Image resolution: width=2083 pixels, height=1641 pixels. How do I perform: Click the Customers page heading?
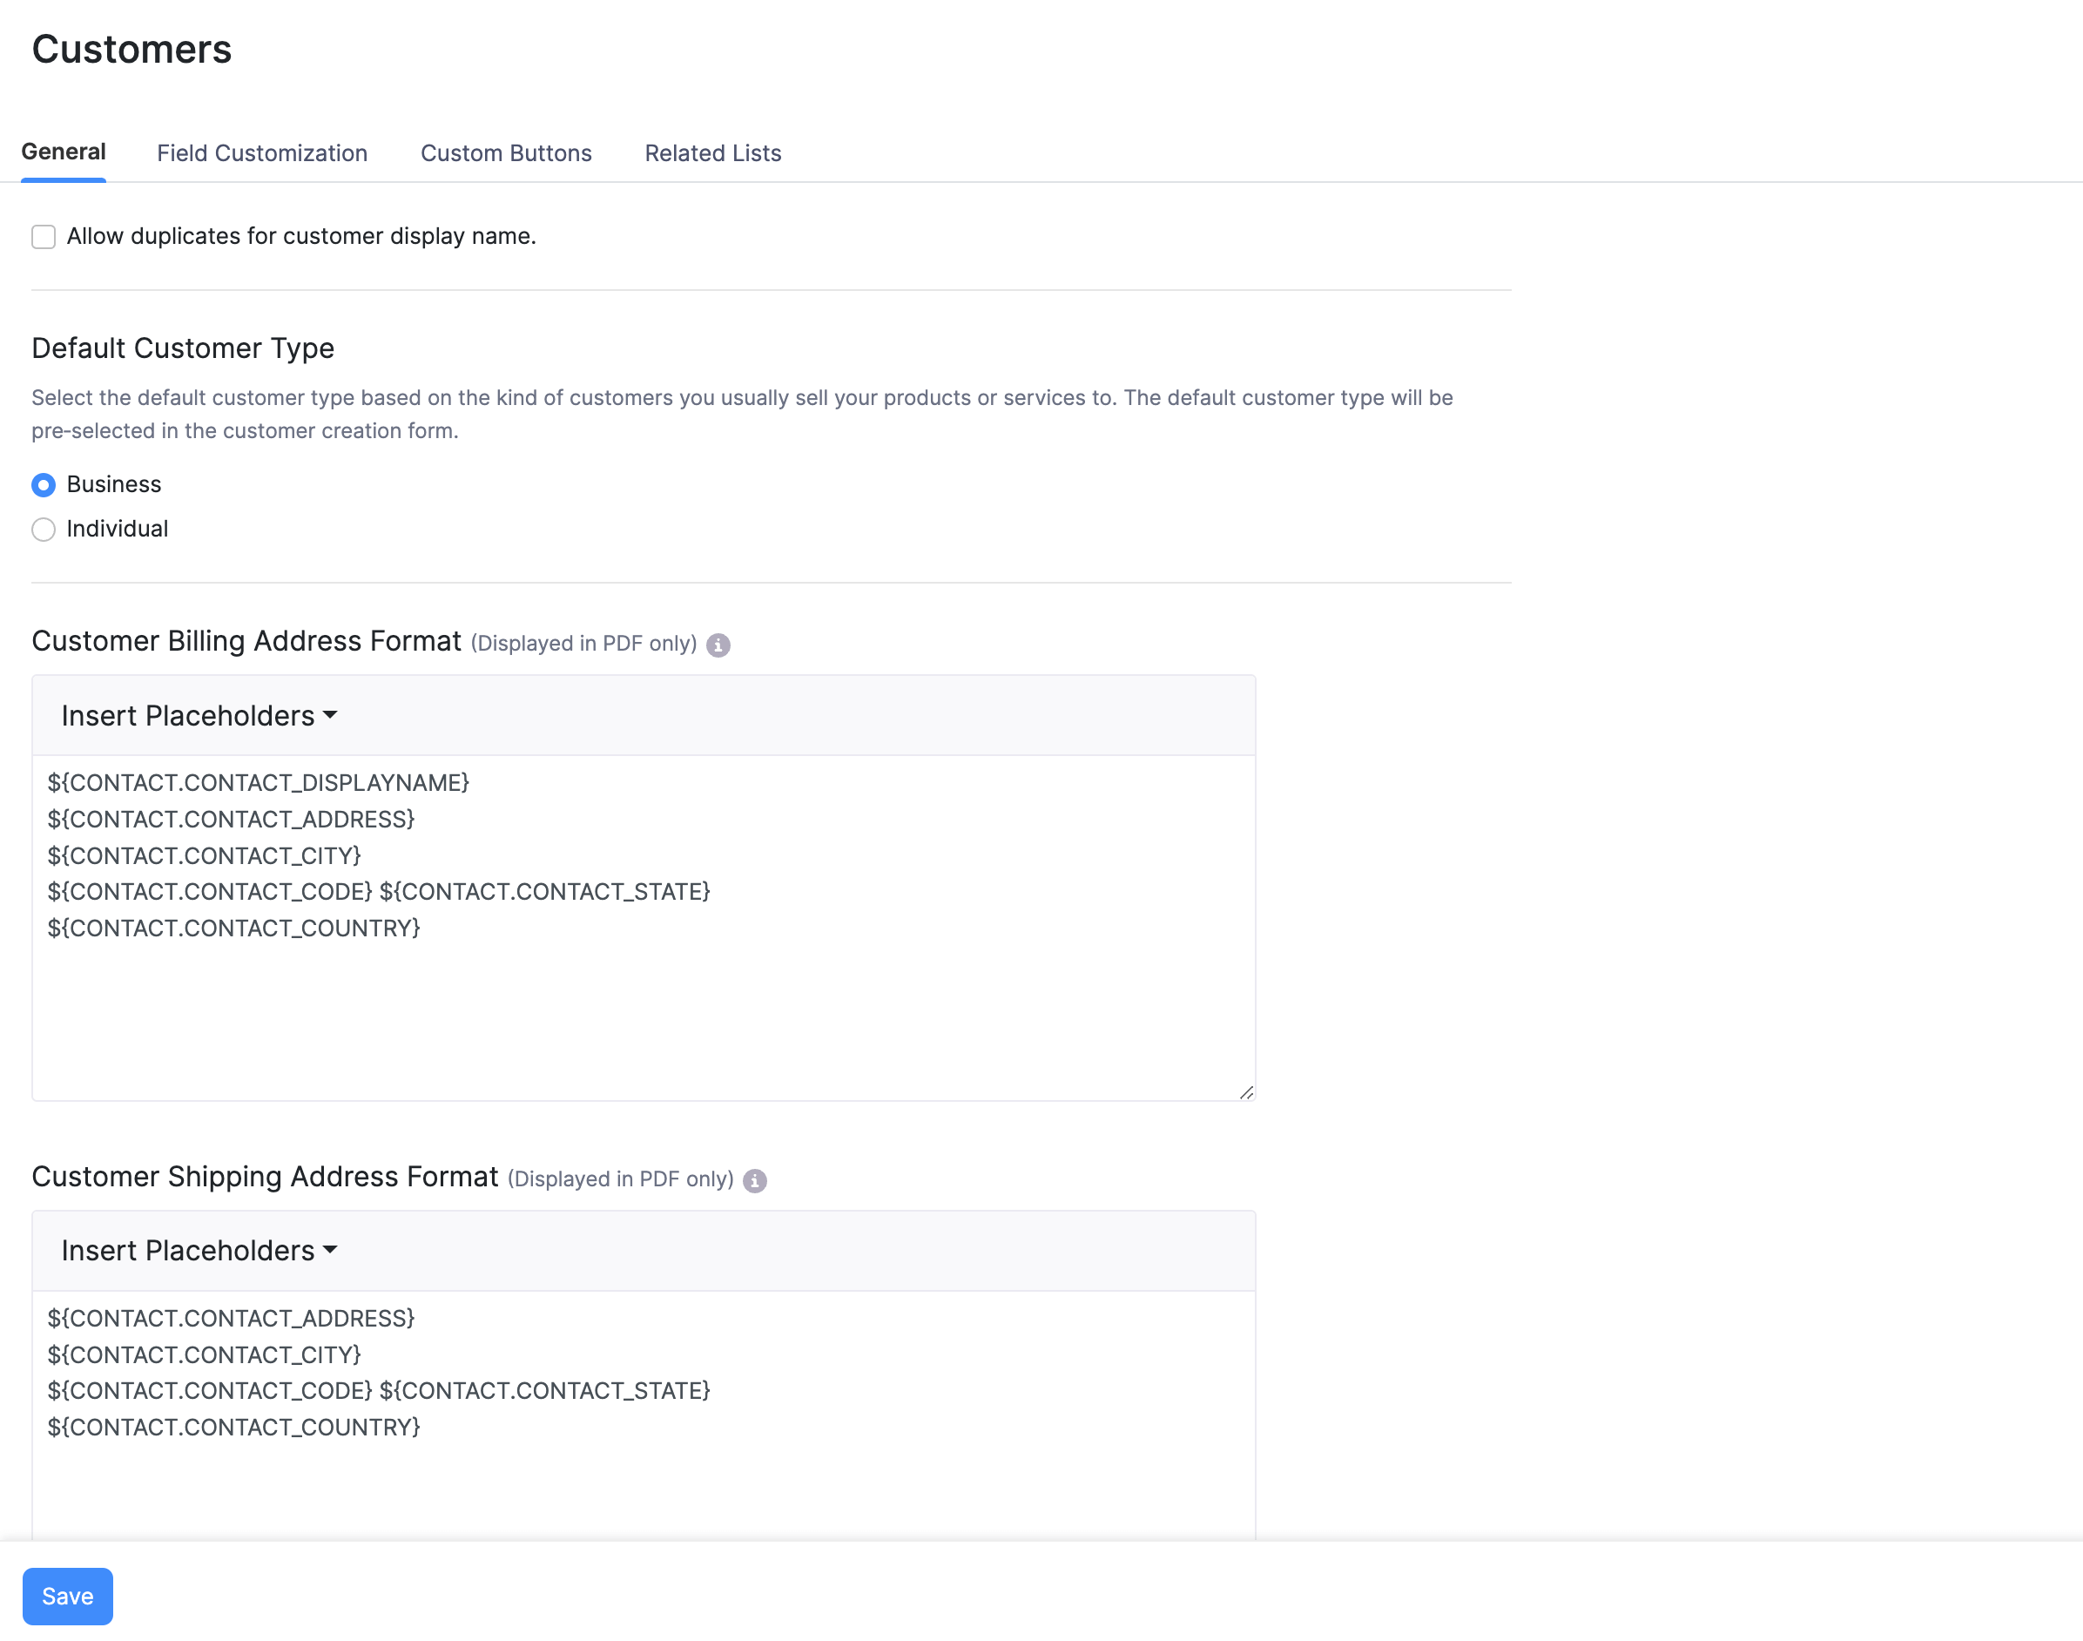click(131, 49)
